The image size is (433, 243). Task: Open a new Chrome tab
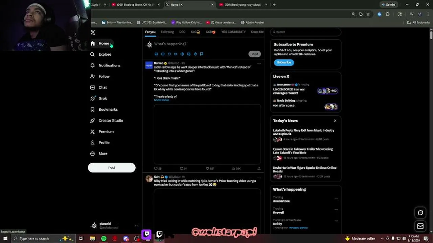click(274, 5)
